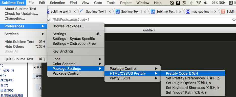Select Package Control under Preferences
The width and height of the screenshot is (236, 97).
(76, 73)
